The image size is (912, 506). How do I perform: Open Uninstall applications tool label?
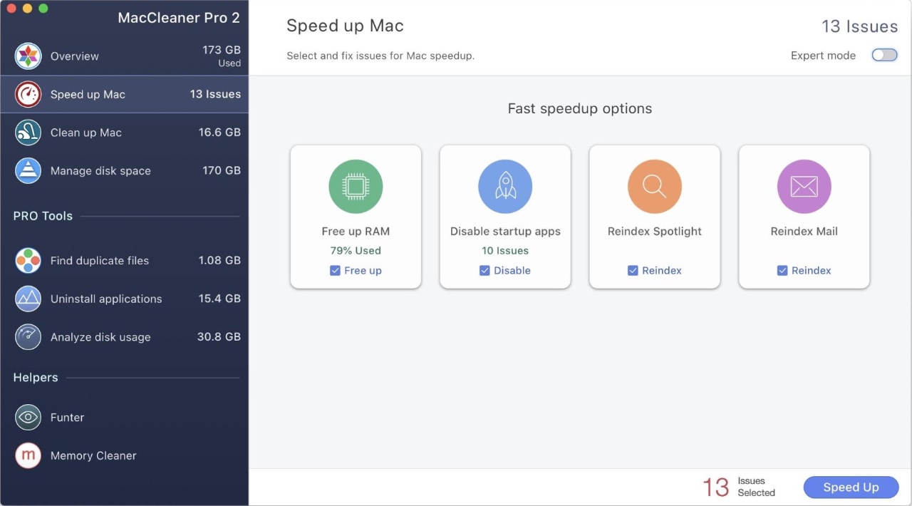106,299
